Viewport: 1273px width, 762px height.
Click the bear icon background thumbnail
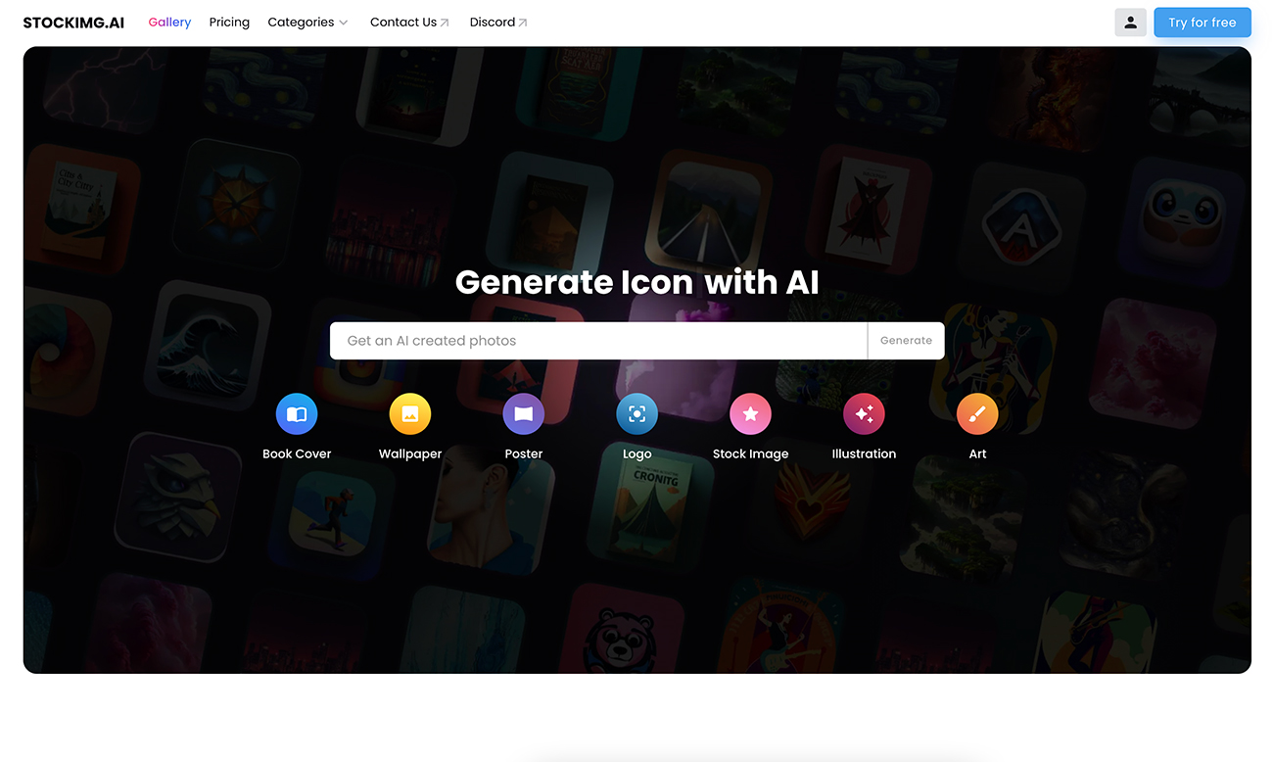pyautogui.click(x=621, y=633)
